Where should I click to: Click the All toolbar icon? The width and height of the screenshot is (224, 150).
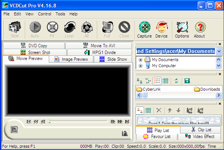coord(87,30)
